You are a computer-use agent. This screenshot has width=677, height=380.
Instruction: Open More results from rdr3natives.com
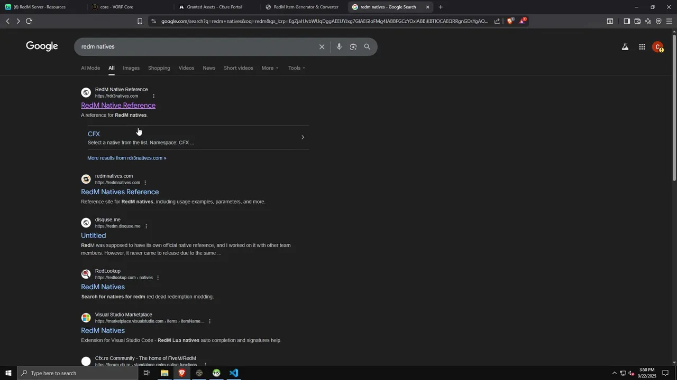(x=127, y=158)
